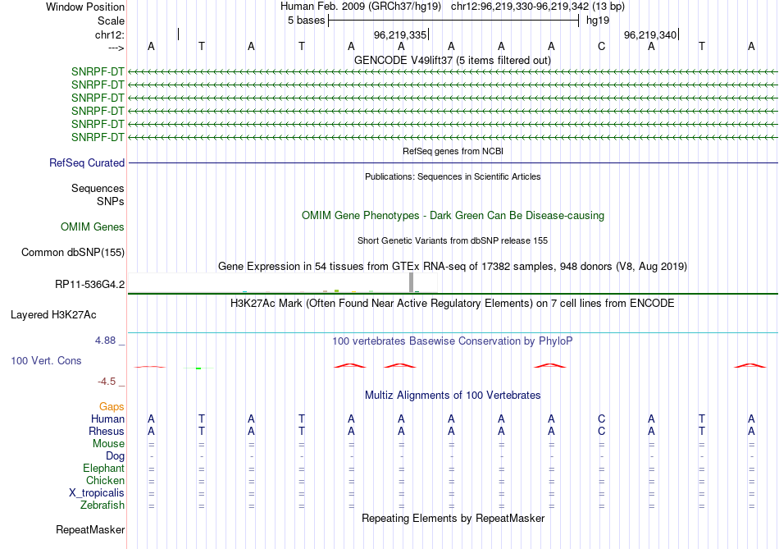Click the 96,219,340 position marker
The height and width of the screenshot is (549, 779).
[650, 34]
